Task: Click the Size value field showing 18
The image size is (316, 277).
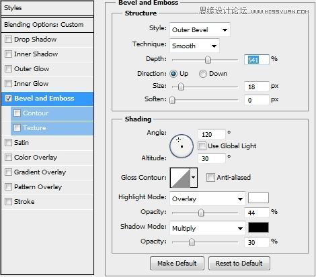Action: tap(257, 87)
